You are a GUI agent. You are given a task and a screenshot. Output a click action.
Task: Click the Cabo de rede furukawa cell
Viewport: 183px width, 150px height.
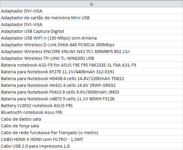[92, 132]
